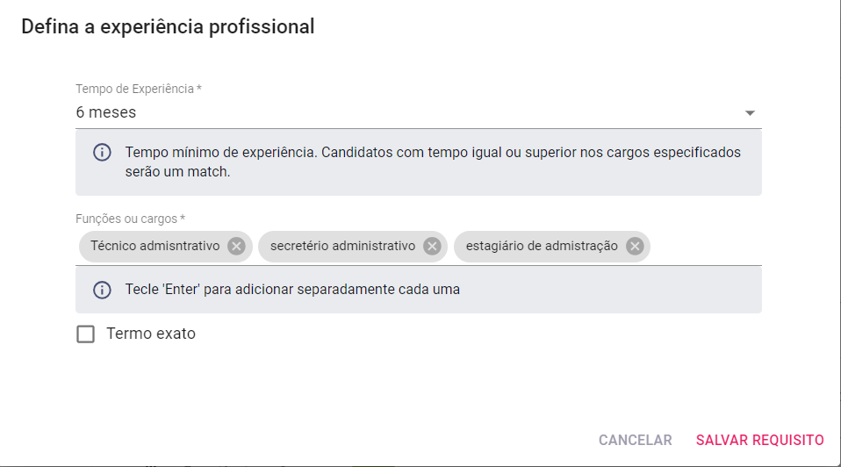Expand the 'Tempo de Experiência' dropdown arrow
The image size is (841, 467).
(x=750, y=113)
